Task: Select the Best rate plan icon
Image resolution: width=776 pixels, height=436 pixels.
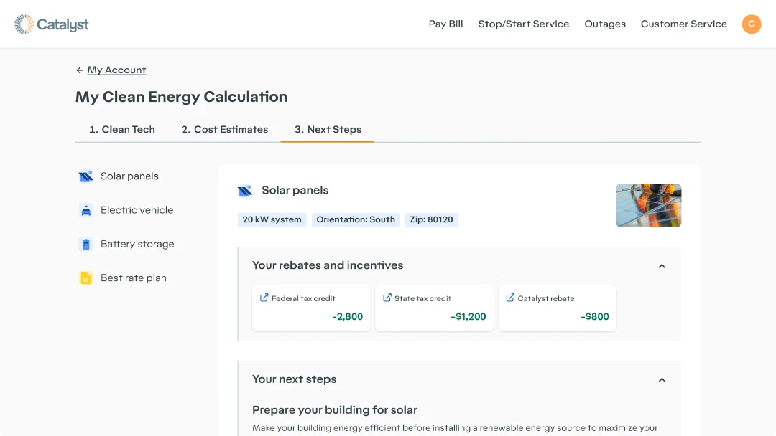Action: 86,278
